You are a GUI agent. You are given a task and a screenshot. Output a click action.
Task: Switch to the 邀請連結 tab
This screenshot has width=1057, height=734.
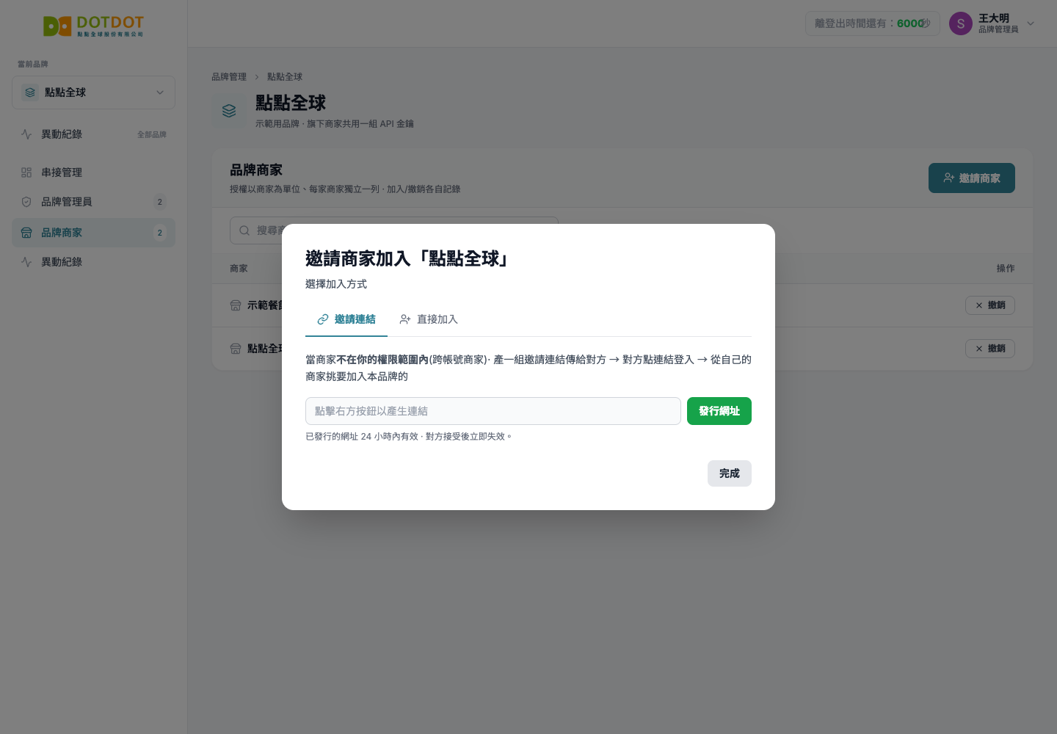click(x=346, y=319)
